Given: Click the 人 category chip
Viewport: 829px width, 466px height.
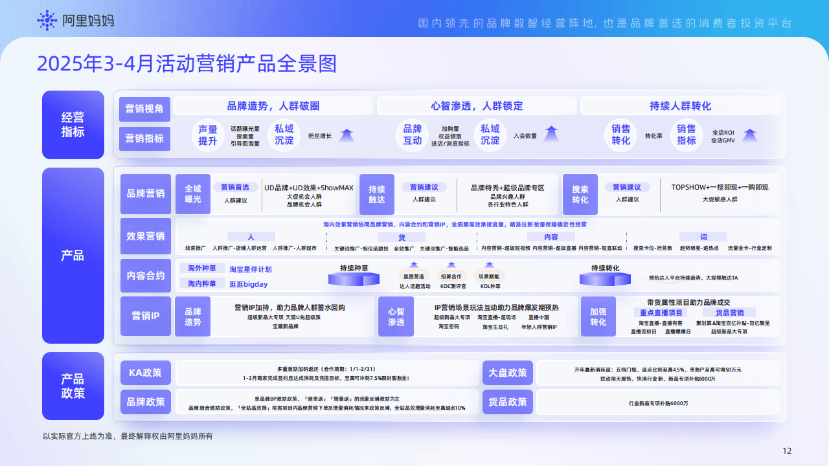Looking at the screenshot, I should pos(251,237).
